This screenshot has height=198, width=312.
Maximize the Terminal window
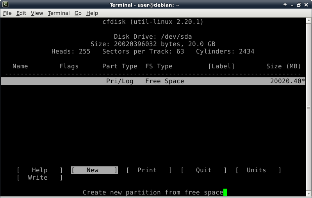tap(299, 5)
